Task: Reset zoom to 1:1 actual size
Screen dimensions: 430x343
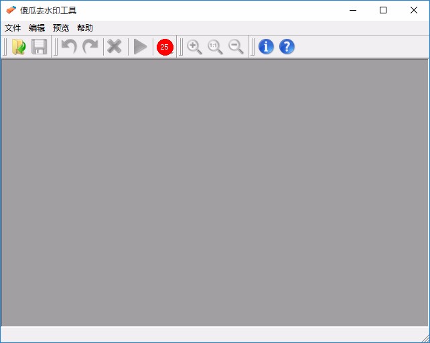Action: 215,47
